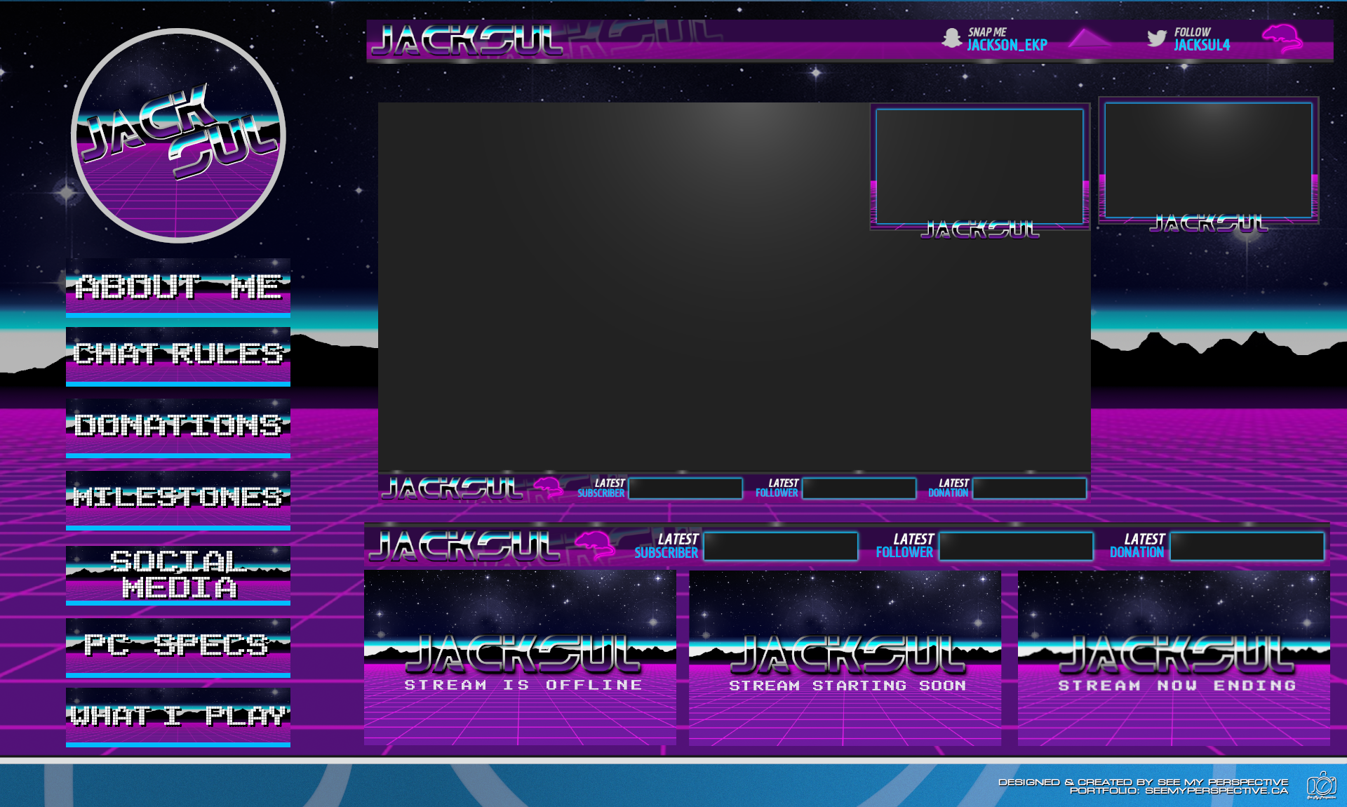Open the Chat Rules panel
1347x807 pixels.
pos(178,355)
